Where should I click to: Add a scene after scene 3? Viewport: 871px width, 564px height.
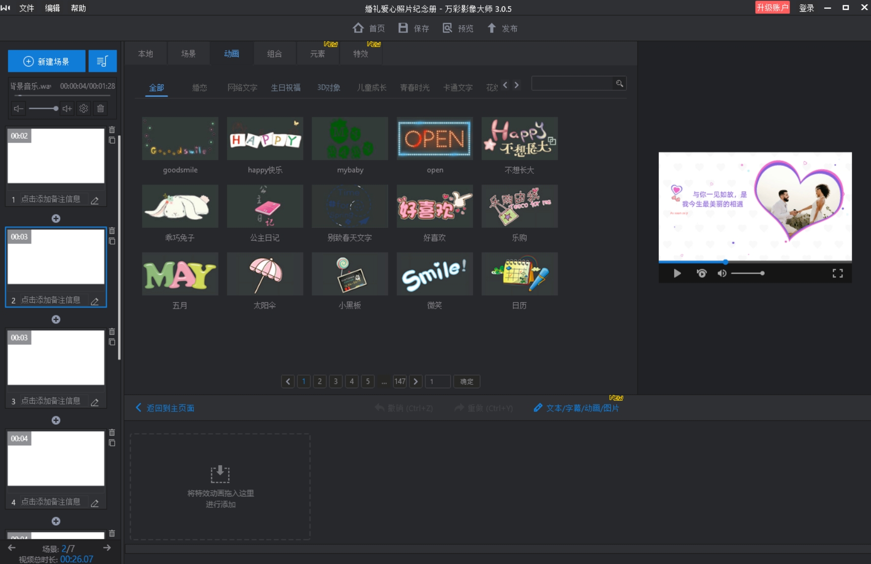[x=56, y=420]
